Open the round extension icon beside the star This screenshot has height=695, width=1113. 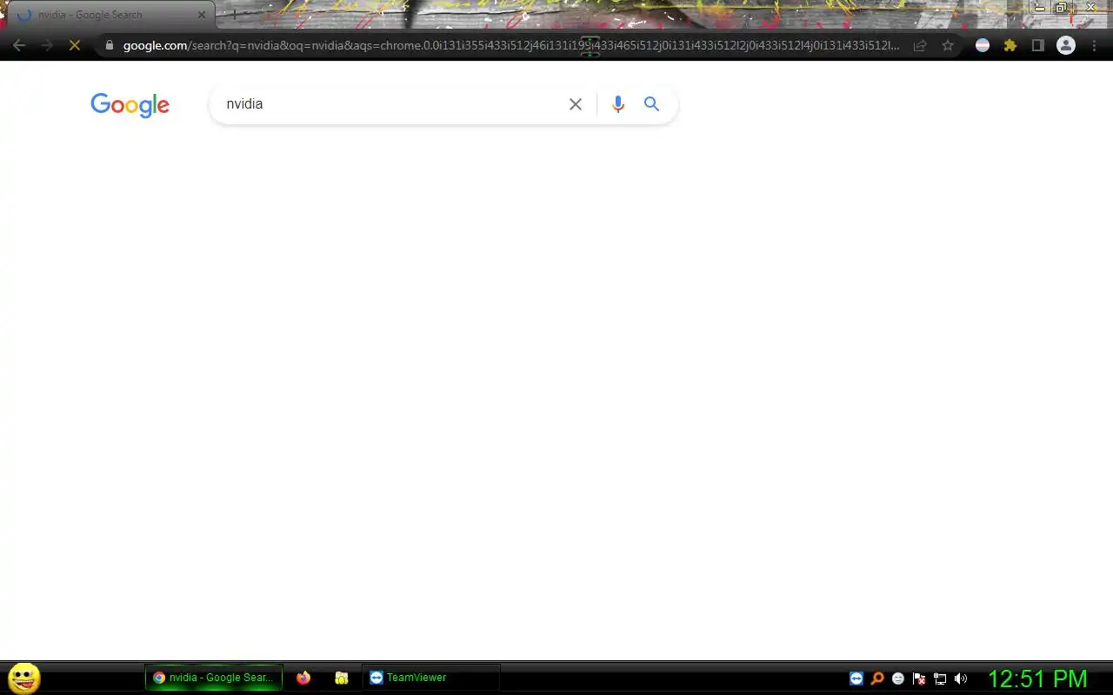pos(983,45)
